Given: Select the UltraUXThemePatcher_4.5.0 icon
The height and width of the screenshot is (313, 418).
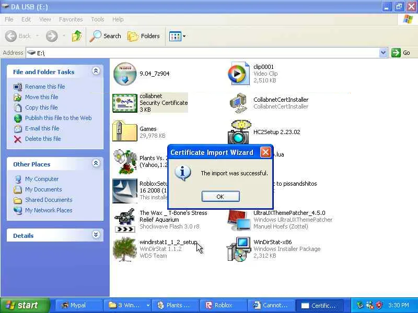Looking at the screenshot, I should pos(239,220).
